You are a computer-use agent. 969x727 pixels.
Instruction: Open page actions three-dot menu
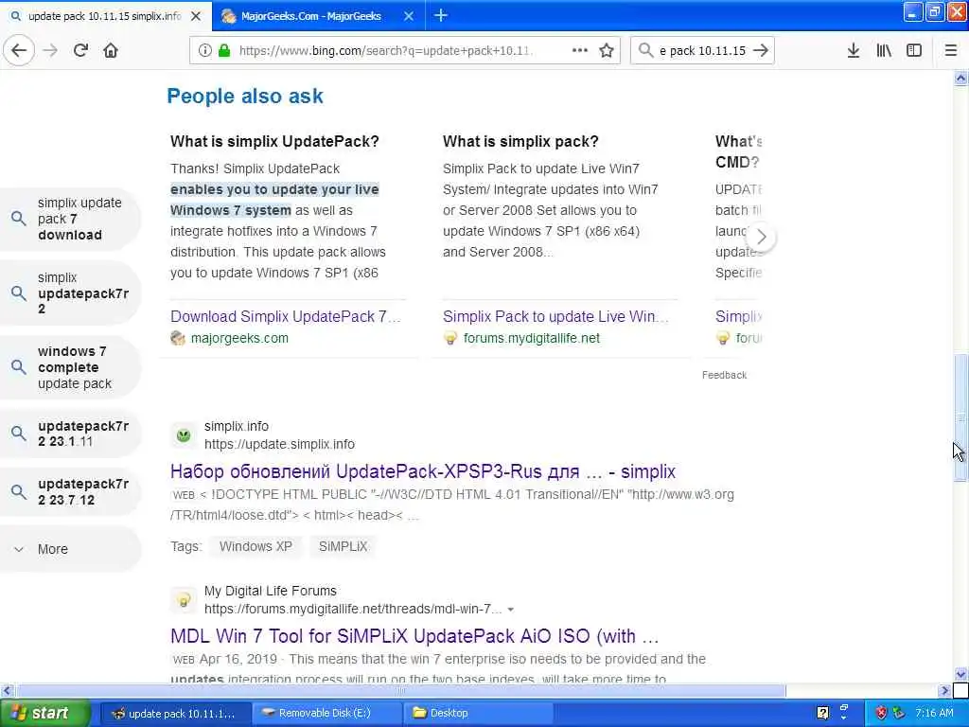(580, 51)
